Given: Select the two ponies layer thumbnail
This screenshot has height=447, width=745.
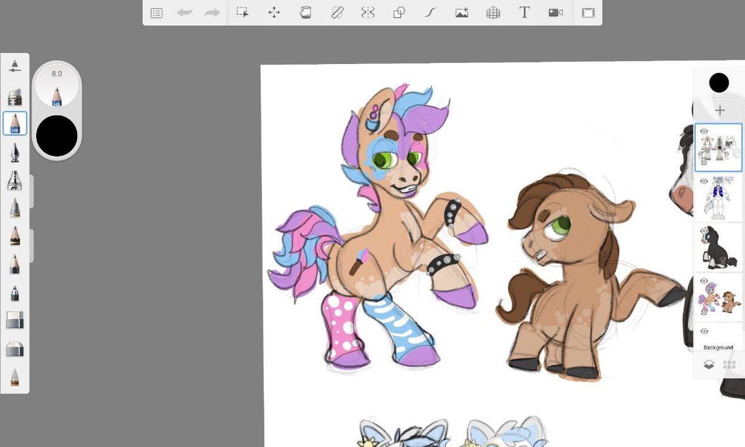Looking at the screenshot, I should (719, 297).
